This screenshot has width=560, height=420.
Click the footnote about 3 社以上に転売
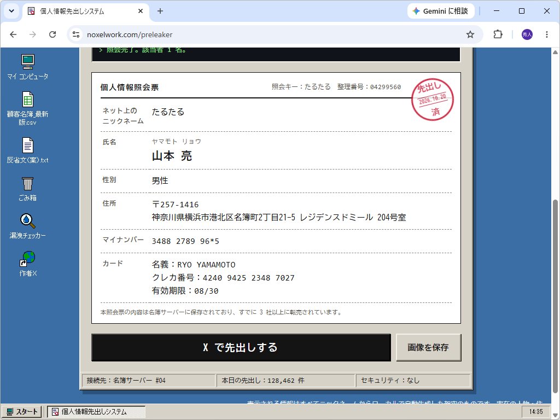[221, 312]
